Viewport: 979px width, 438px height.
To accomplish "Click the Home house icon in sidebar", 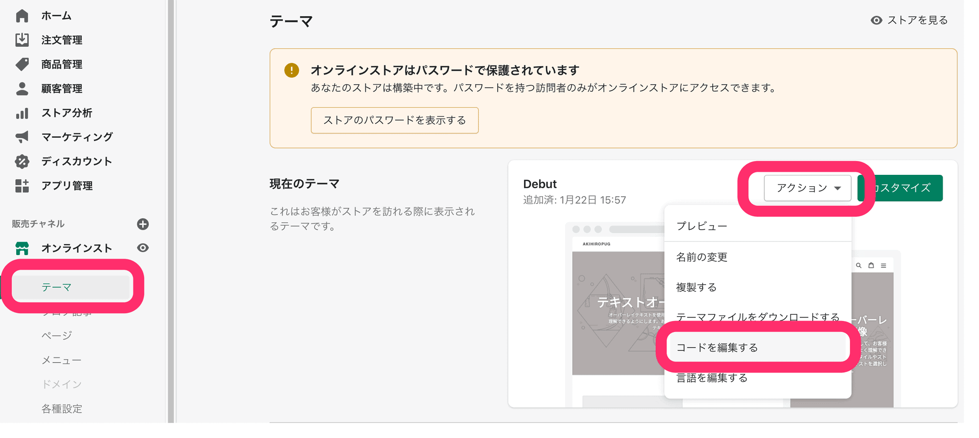I will click(22, 16).
